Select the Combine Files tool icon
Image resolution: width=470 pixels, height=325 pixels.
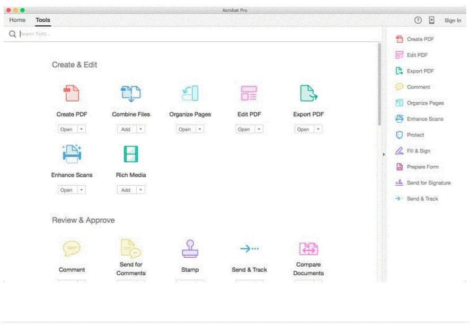tap(131, 94)
